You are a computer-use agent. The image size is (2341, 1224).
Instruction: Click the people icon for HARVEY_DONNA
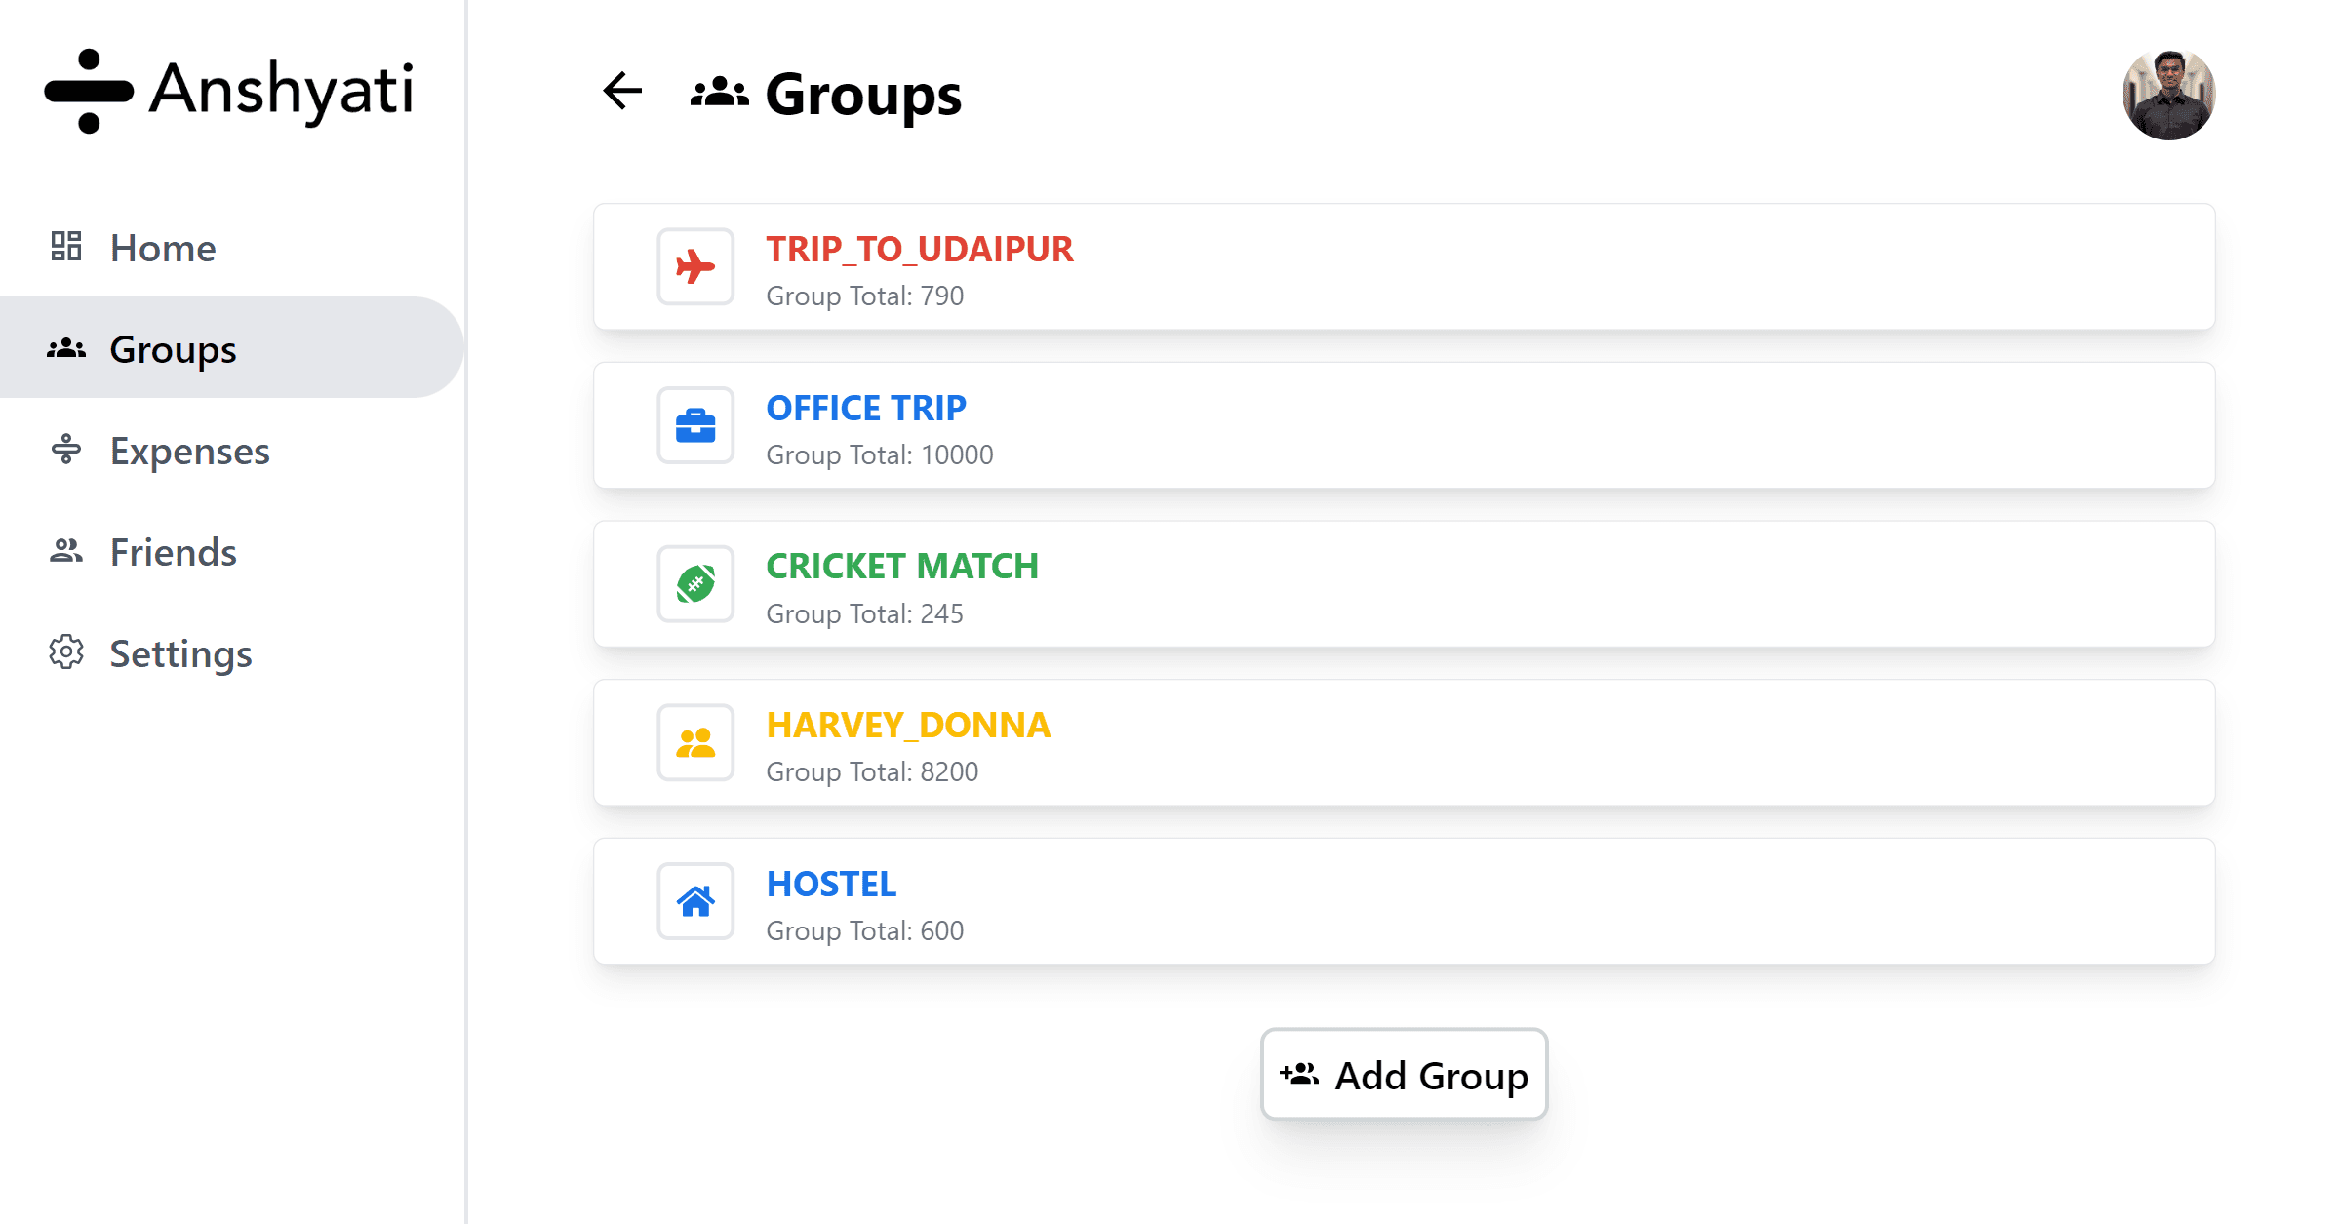point(695,743)
